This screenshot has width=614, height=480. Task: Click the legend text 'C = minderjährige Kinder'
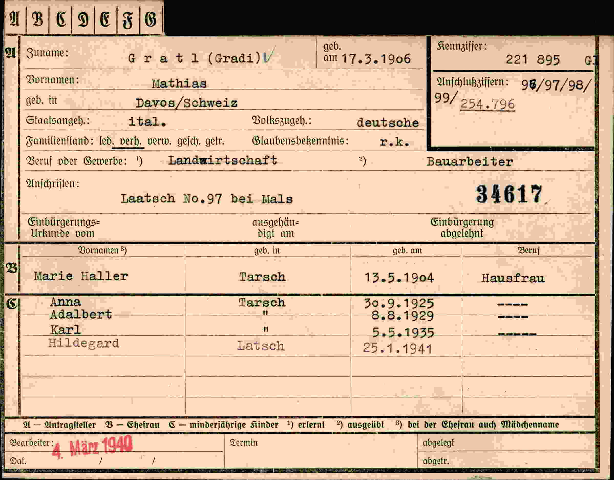(x=224, y=425)
